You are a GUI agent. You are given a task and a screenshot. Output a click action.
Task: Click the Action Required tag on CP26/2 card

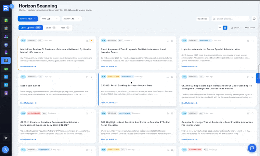tap(34, 113)
